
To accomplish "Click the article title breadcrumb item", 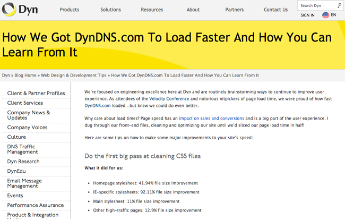I will coord(185,75).
